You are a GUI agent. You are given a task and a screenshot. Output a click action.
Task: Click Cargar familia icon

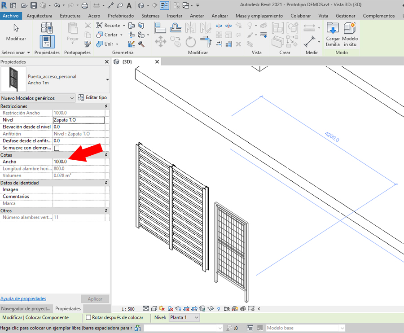(333, 34)
